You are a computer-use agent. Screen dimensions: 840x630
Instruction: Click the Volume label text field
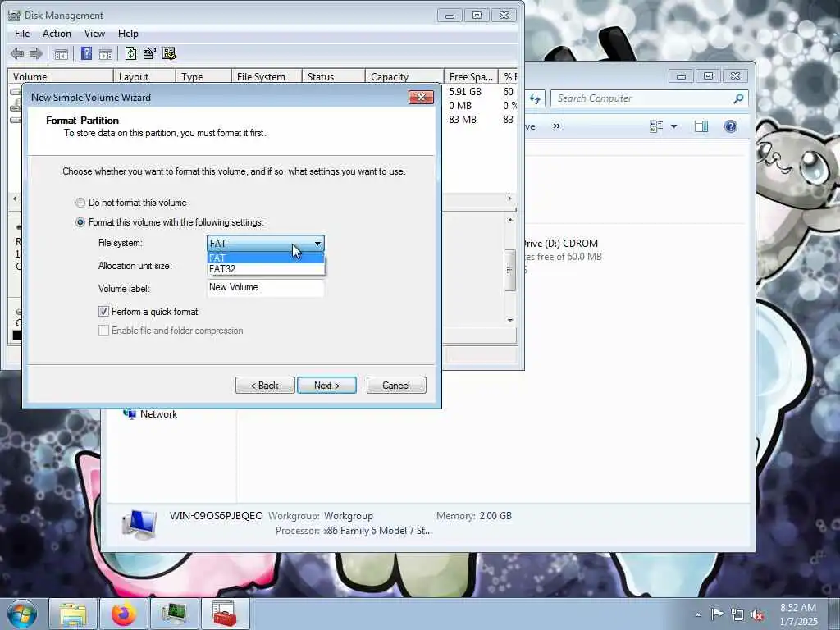(266, 288)
